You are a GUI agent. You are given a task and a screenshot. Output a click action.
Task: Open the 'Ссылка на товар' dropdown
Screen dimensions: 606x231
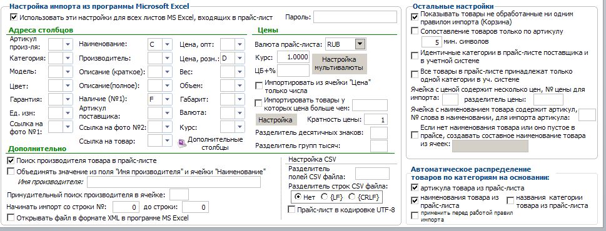click(167, 140)
